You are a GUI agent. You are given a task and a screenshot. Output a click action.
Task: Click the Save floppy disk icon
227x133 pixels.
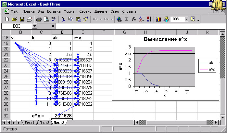point(22,19)
